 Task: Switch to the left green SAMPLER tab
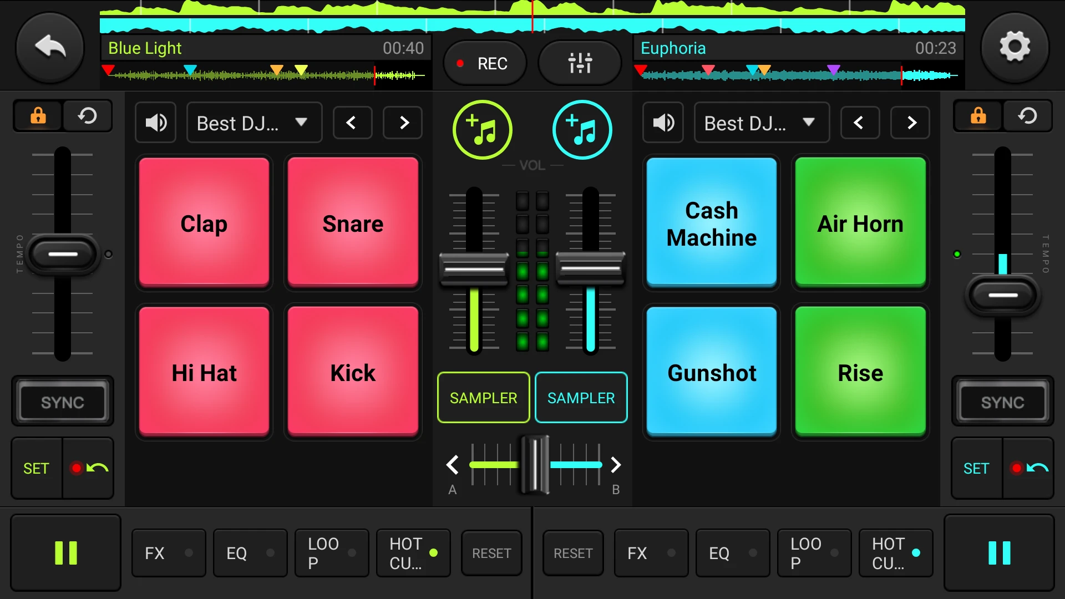483,398
